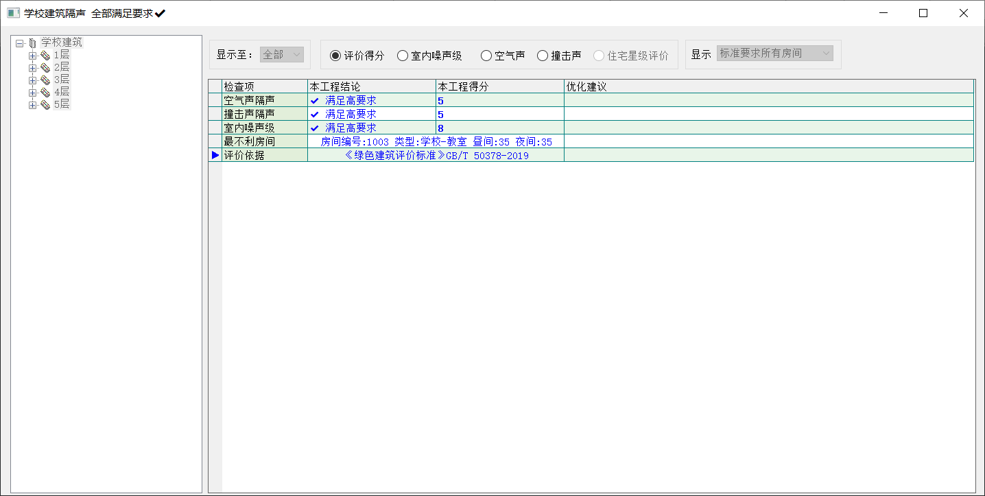The image size is (985, 496).
Task: Click the 1层 floor icon in tree
Action: [x=45, y=55]
